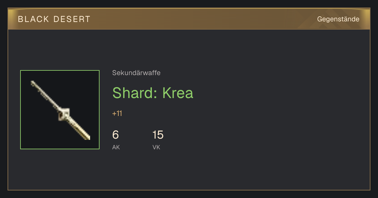Select the +11 enhancement level text

point(117,113)
